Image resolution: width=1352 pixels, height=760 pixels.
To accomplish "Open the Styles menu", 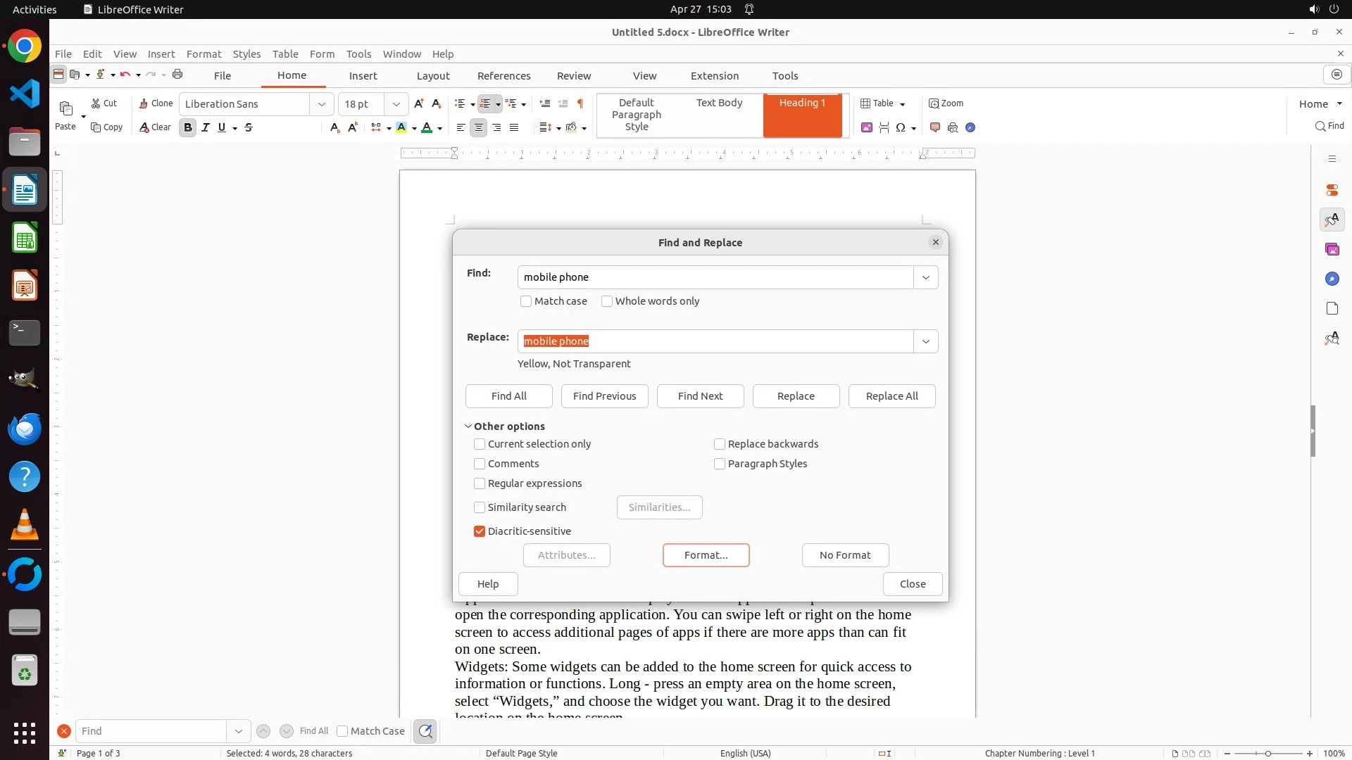I will (x=246, y=54).
